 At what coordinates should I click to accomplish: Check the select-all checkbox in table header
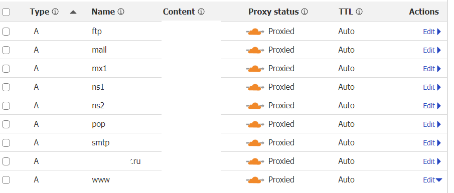(6, 12)
